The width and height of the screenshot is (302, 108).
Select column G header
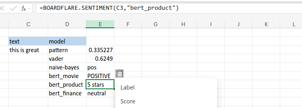pos(155,24)
